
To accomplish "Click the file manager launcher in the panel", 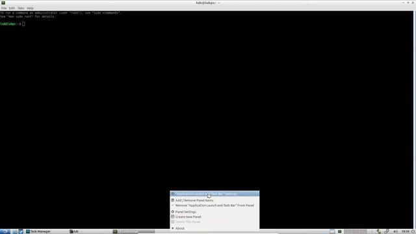I will tap(15, 231).
